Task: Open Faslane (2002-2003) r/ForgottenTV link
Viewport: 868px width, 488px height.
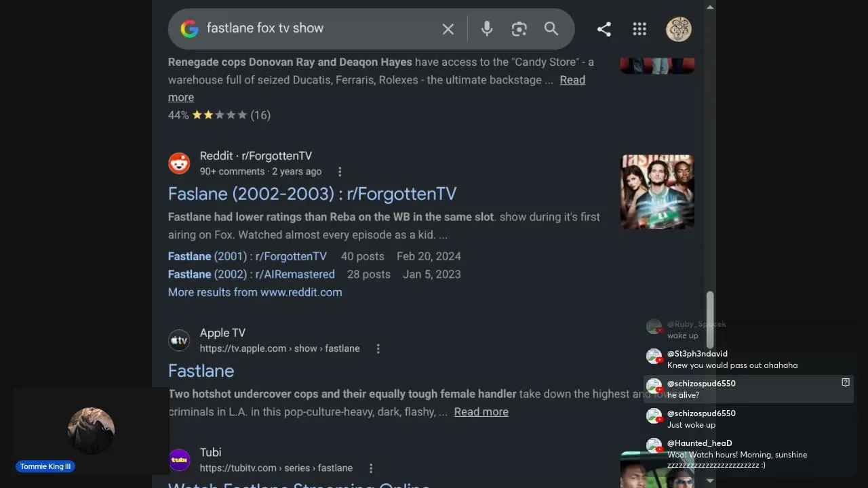Action: tap(312, 194)
